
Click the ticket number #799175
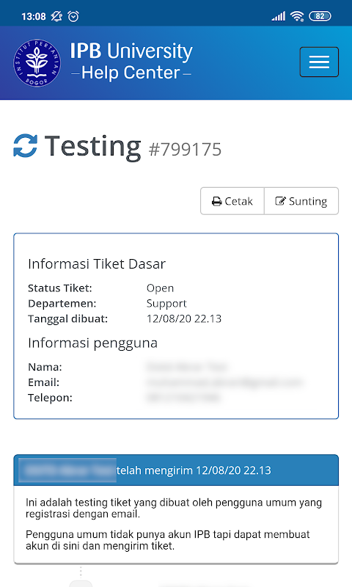(x=185, y=150)
